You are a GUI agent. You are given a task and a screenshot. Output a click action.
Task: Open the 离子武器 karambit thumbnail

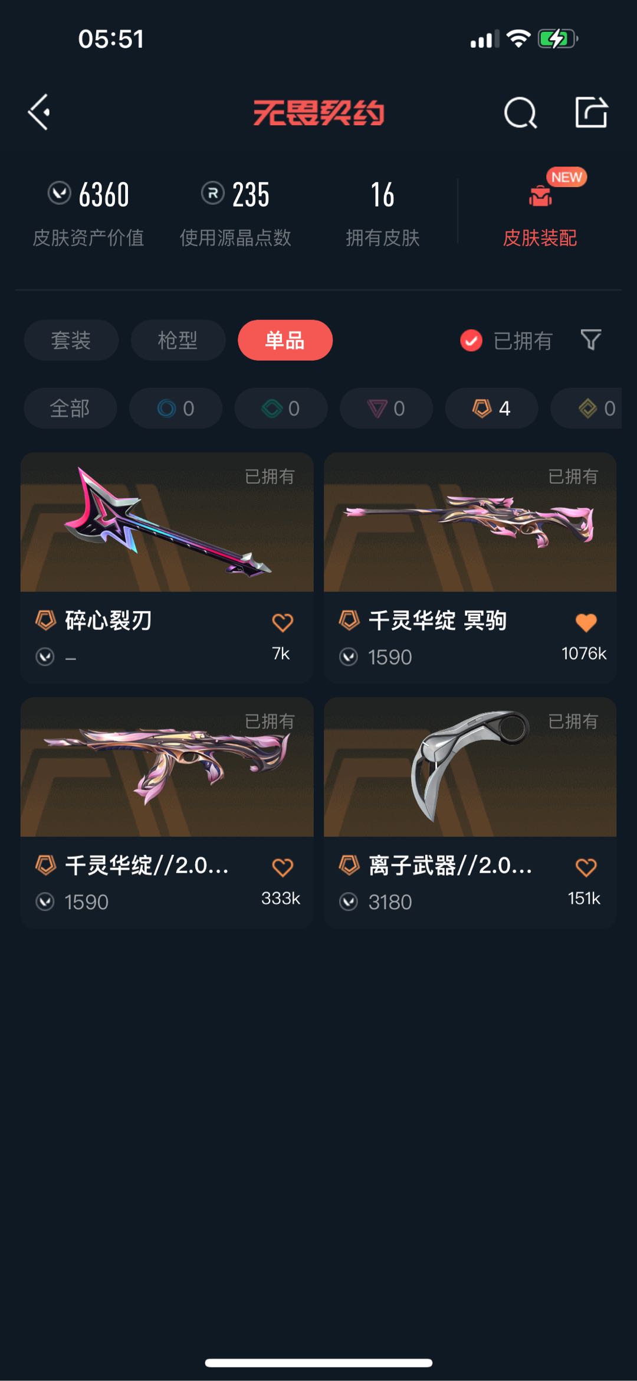[470, 767]
